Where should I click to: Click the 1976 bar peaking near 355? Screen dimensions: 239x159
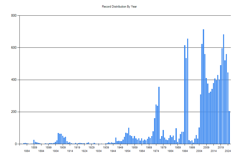click(x=159, y=115)
